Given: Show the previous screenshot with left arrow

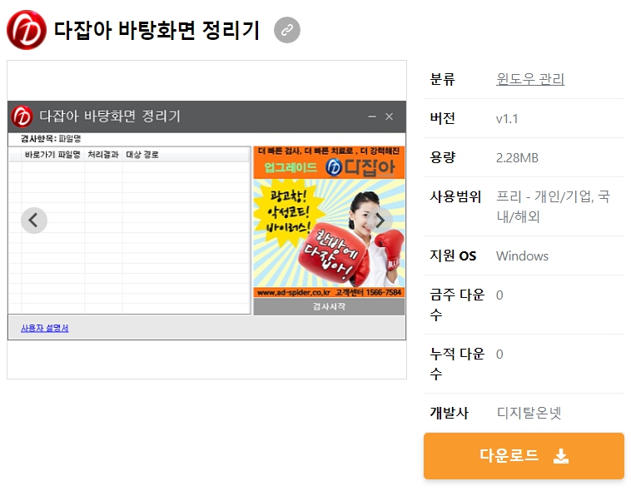Looking at the screenshot, I should [34, 221].
